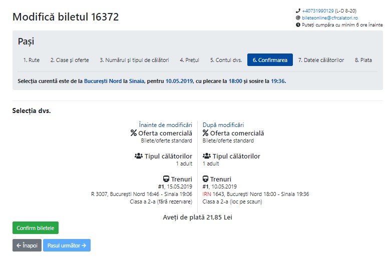Go back with the Înapoi button
Image resolution: width=387 pixels, height=257 pixels.
click(x=27, y=245)
